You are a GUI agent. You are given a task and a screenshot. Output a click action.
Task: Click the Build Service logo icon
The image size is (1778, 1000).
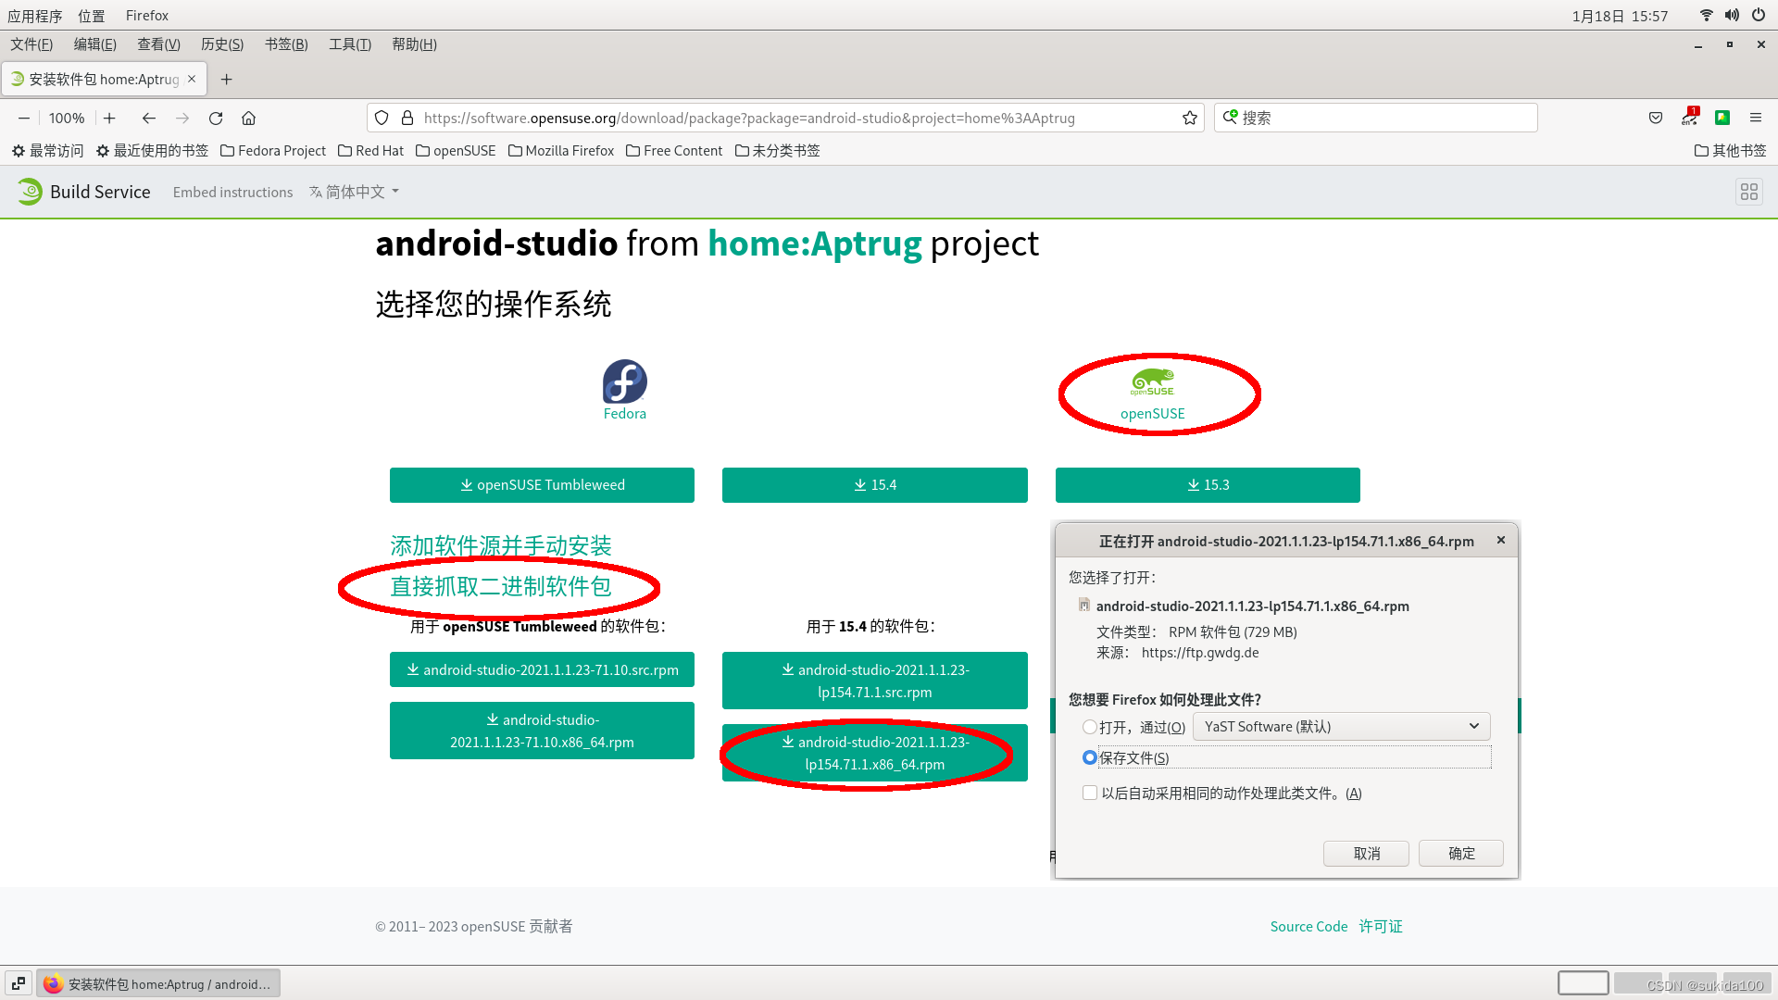30,192
